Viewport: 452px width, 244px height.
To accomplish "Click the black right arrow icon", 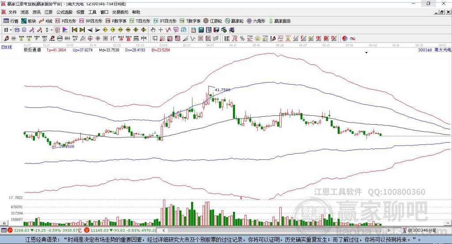I will (98, 30).
